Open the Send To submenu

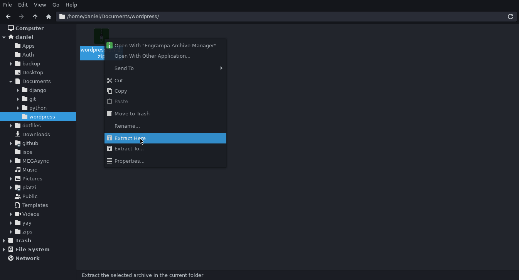coord(124,68)
